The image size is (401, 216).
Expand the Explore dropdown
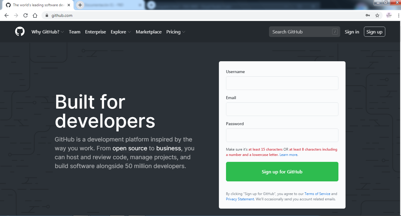pos(121,32)
